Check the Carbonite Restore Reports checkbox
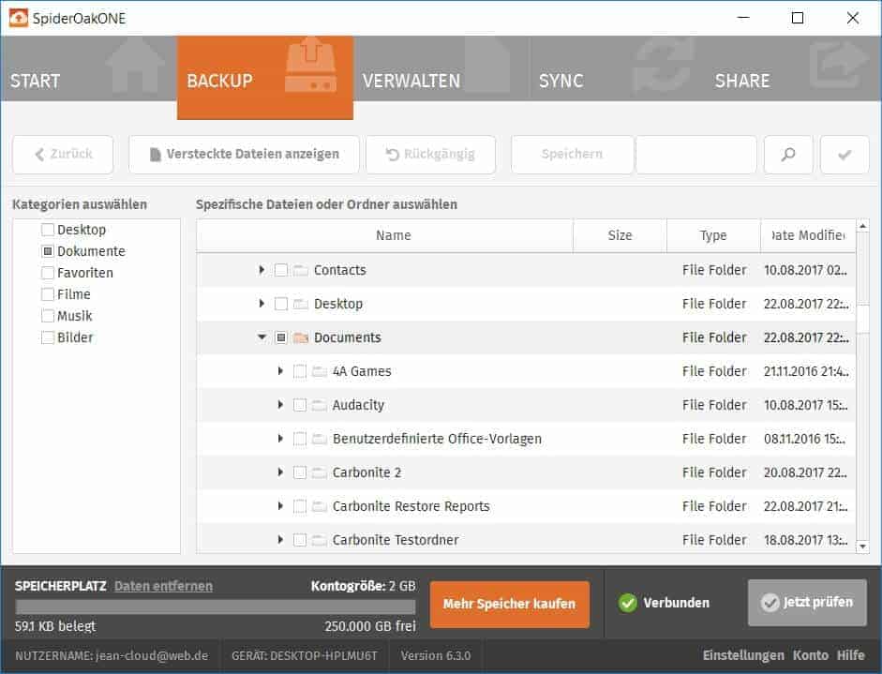This screenshot has width=882, height=674. tap(300, 506)
